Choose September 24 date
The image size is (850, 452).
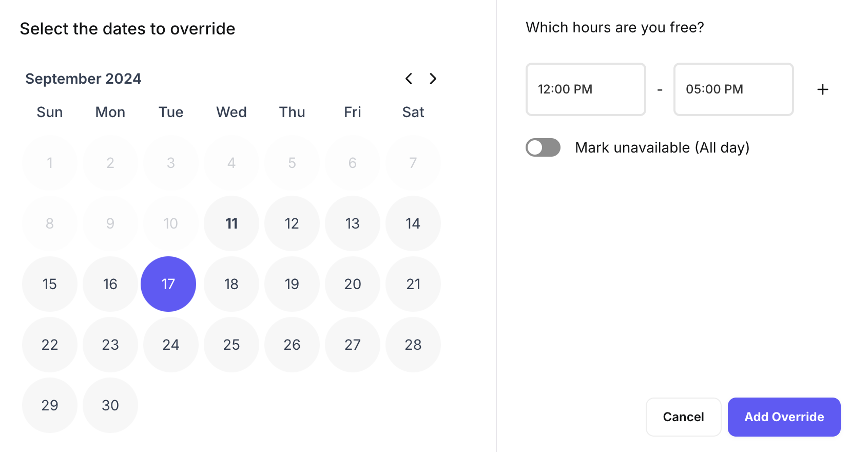[171, 345]
